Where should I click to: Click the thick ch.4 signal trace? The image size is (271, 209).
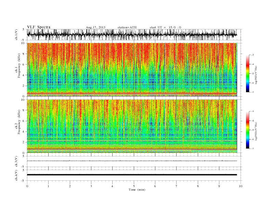[132, 175]
